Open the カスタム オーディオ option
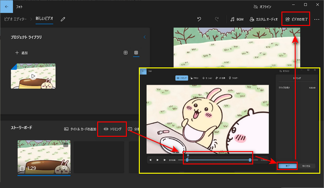 click(x=264, y=19)
